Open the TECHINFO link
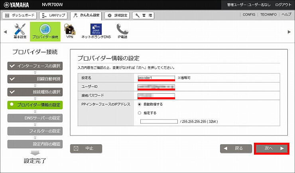The height and width of the screenshot is (173, 295). pyautogui.click(x=268, y=14)
